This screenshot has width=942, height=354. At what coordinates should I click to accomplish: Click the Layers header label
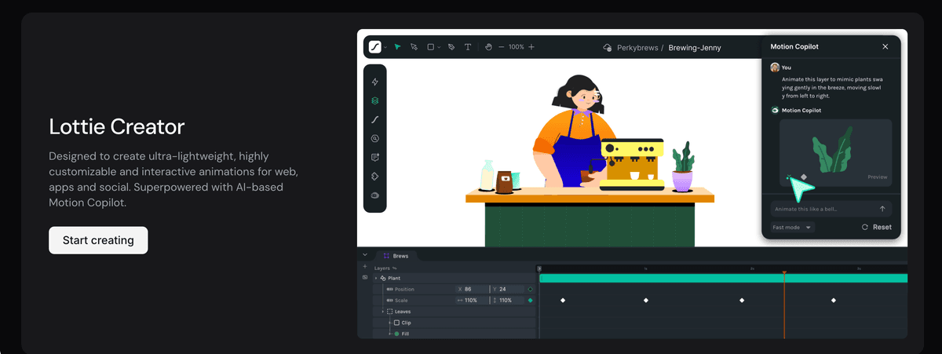pyautogui.click(x=382, y=268)
